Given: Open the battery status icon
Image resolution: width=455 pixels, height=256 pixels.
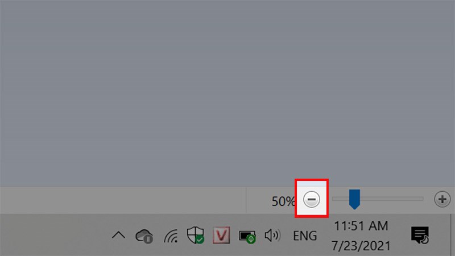Looking at the screenshot, I should tap(247, 236).
